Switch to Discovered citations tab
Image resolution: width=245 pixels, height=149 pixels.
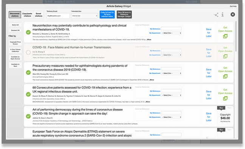[x=15, y=15]
